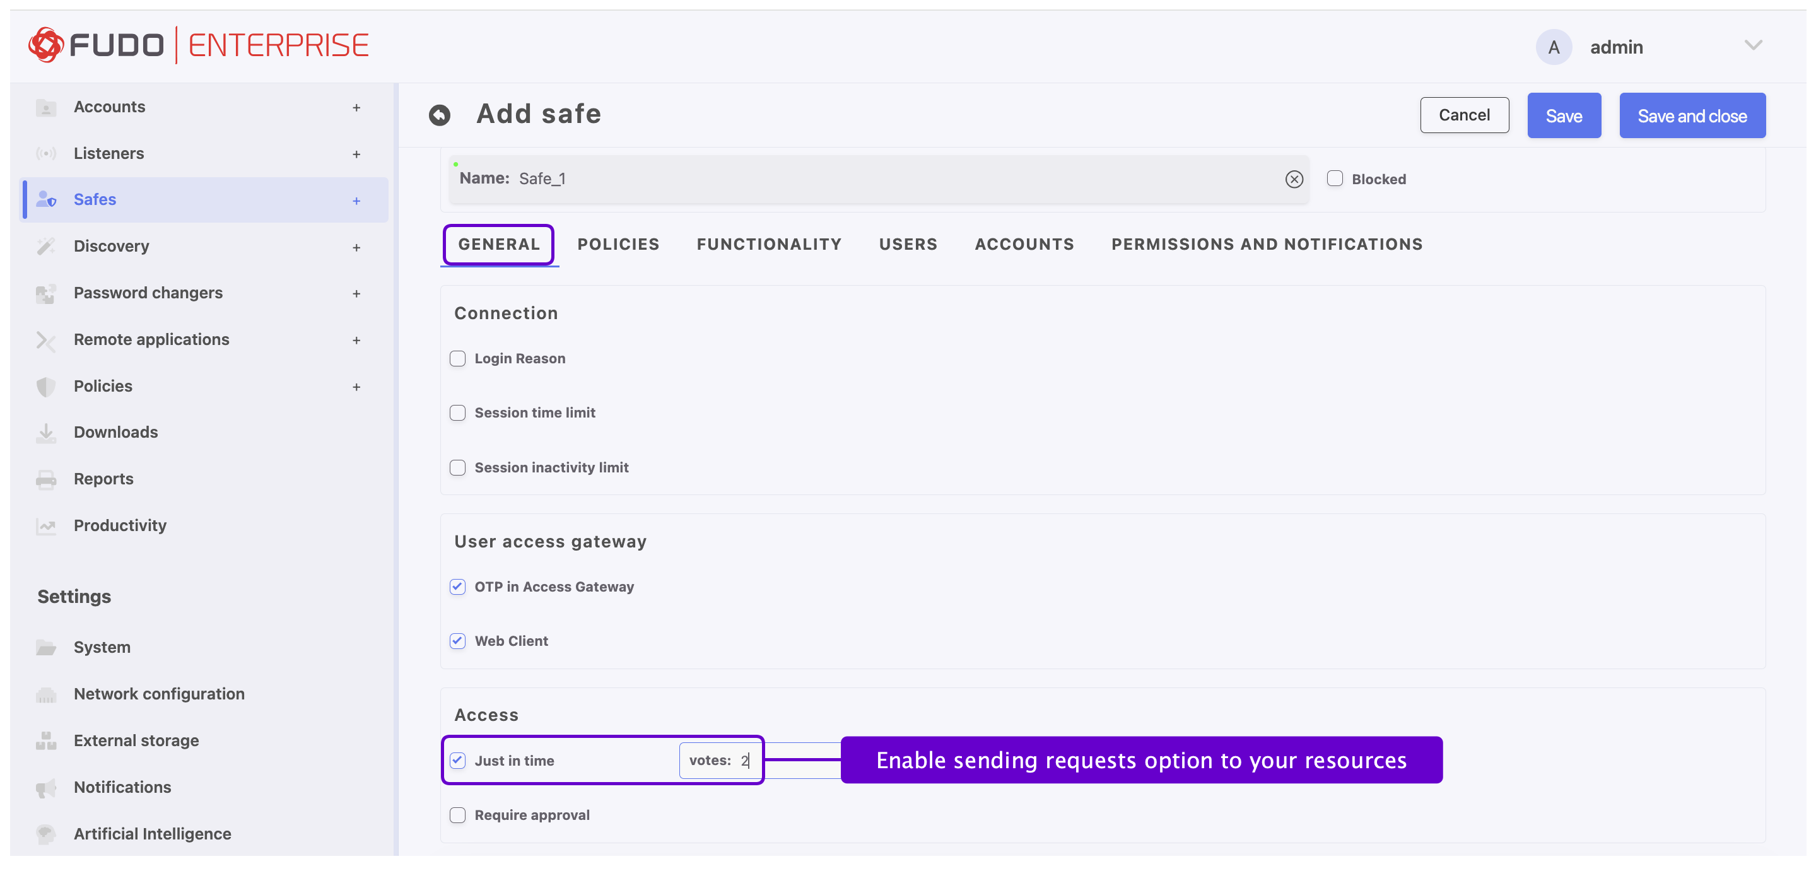This screenshot has height=871, width=1816.
Task: Disable the Web Client checkbox
Action: pyautogui.click(x=457, y=641)
